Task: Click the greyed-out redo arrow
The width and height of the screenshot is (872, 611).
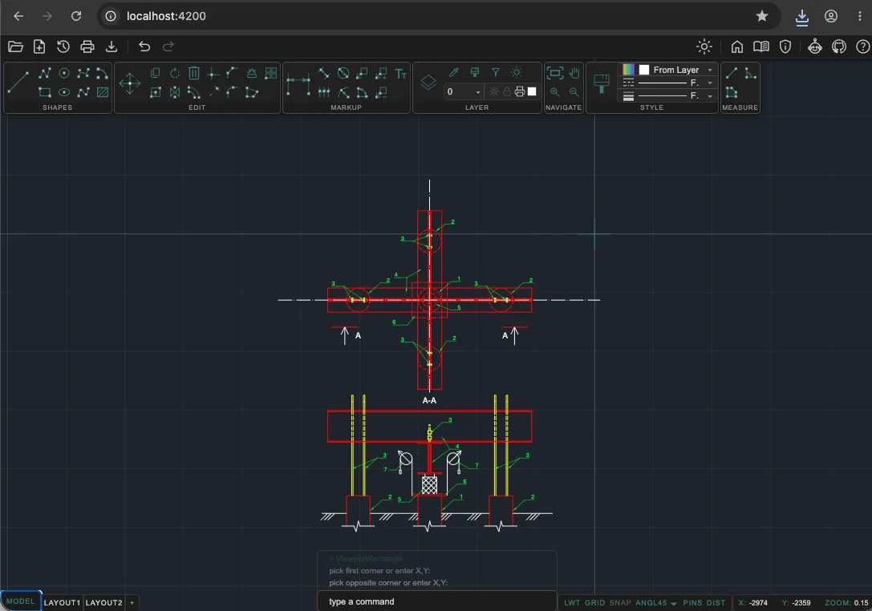Action: tap(168, 47)
